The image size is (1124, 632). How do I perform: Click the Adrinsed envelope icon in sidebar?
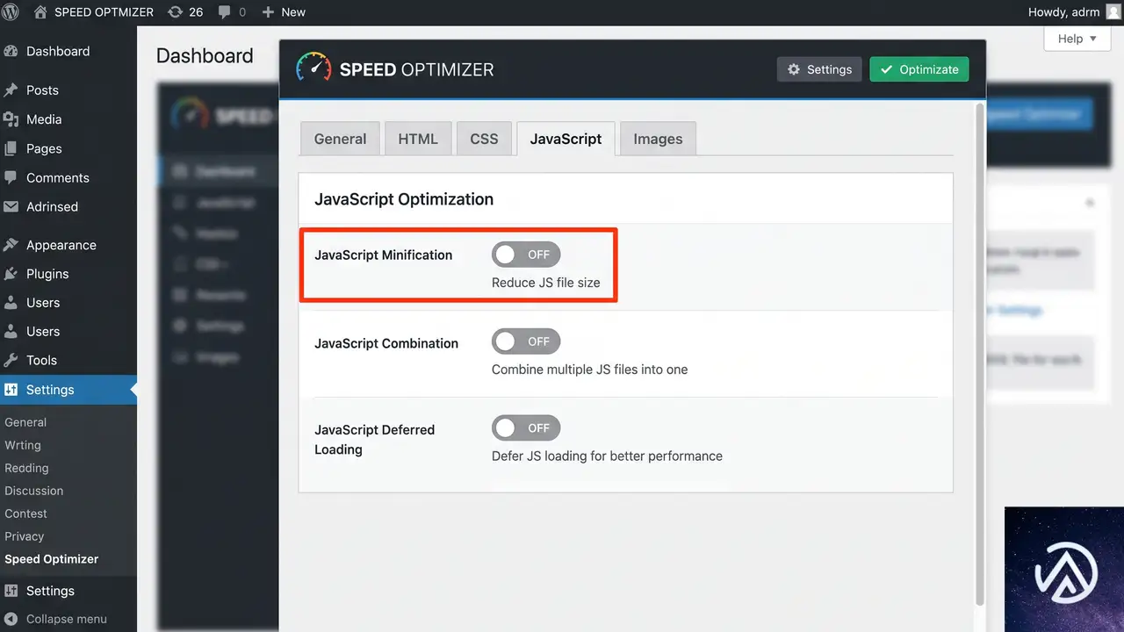[x=11, y=207]
